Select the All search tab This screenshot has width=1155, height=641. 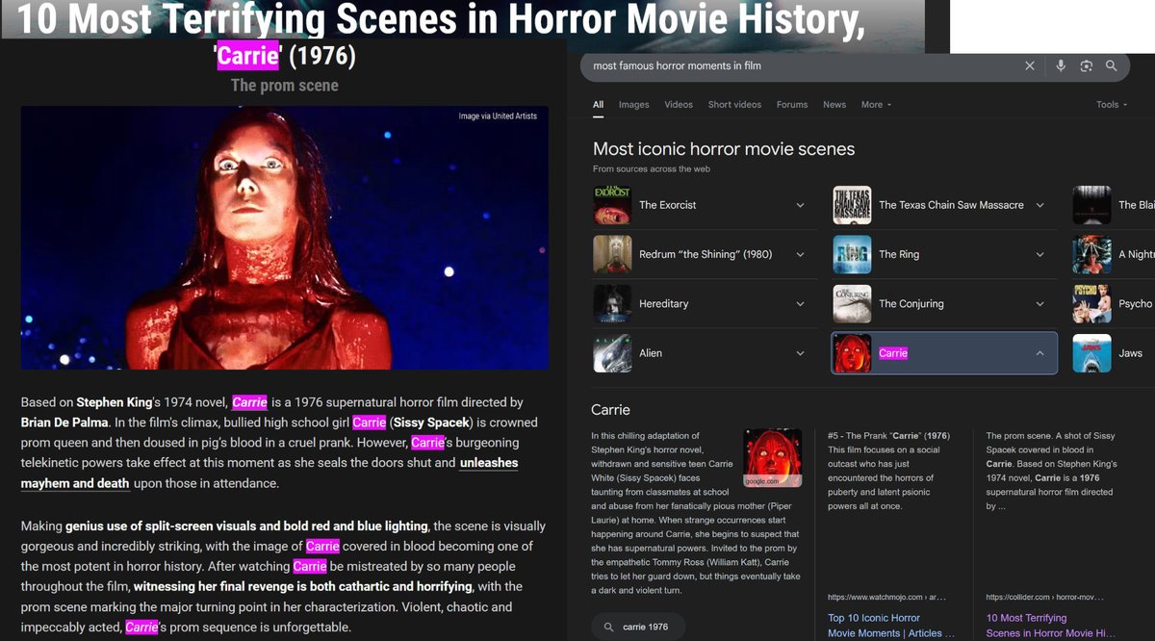(598, 104)
